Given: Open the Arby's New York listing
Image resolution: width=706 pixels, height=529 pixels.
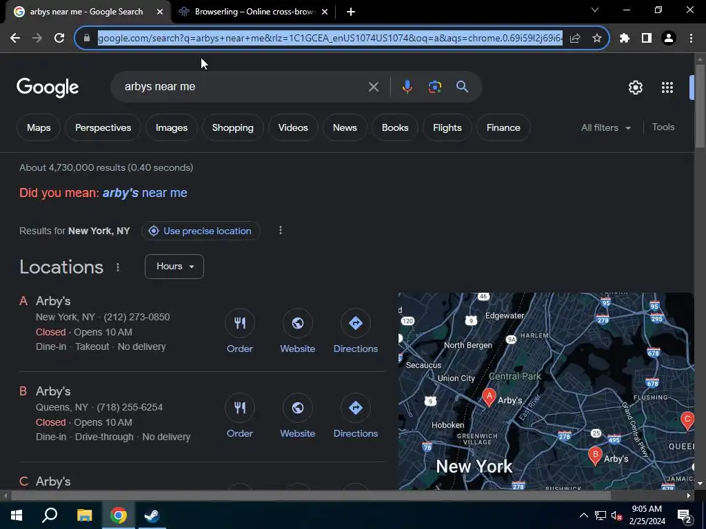Looking at the screenshot, I should tap(53, 301).
